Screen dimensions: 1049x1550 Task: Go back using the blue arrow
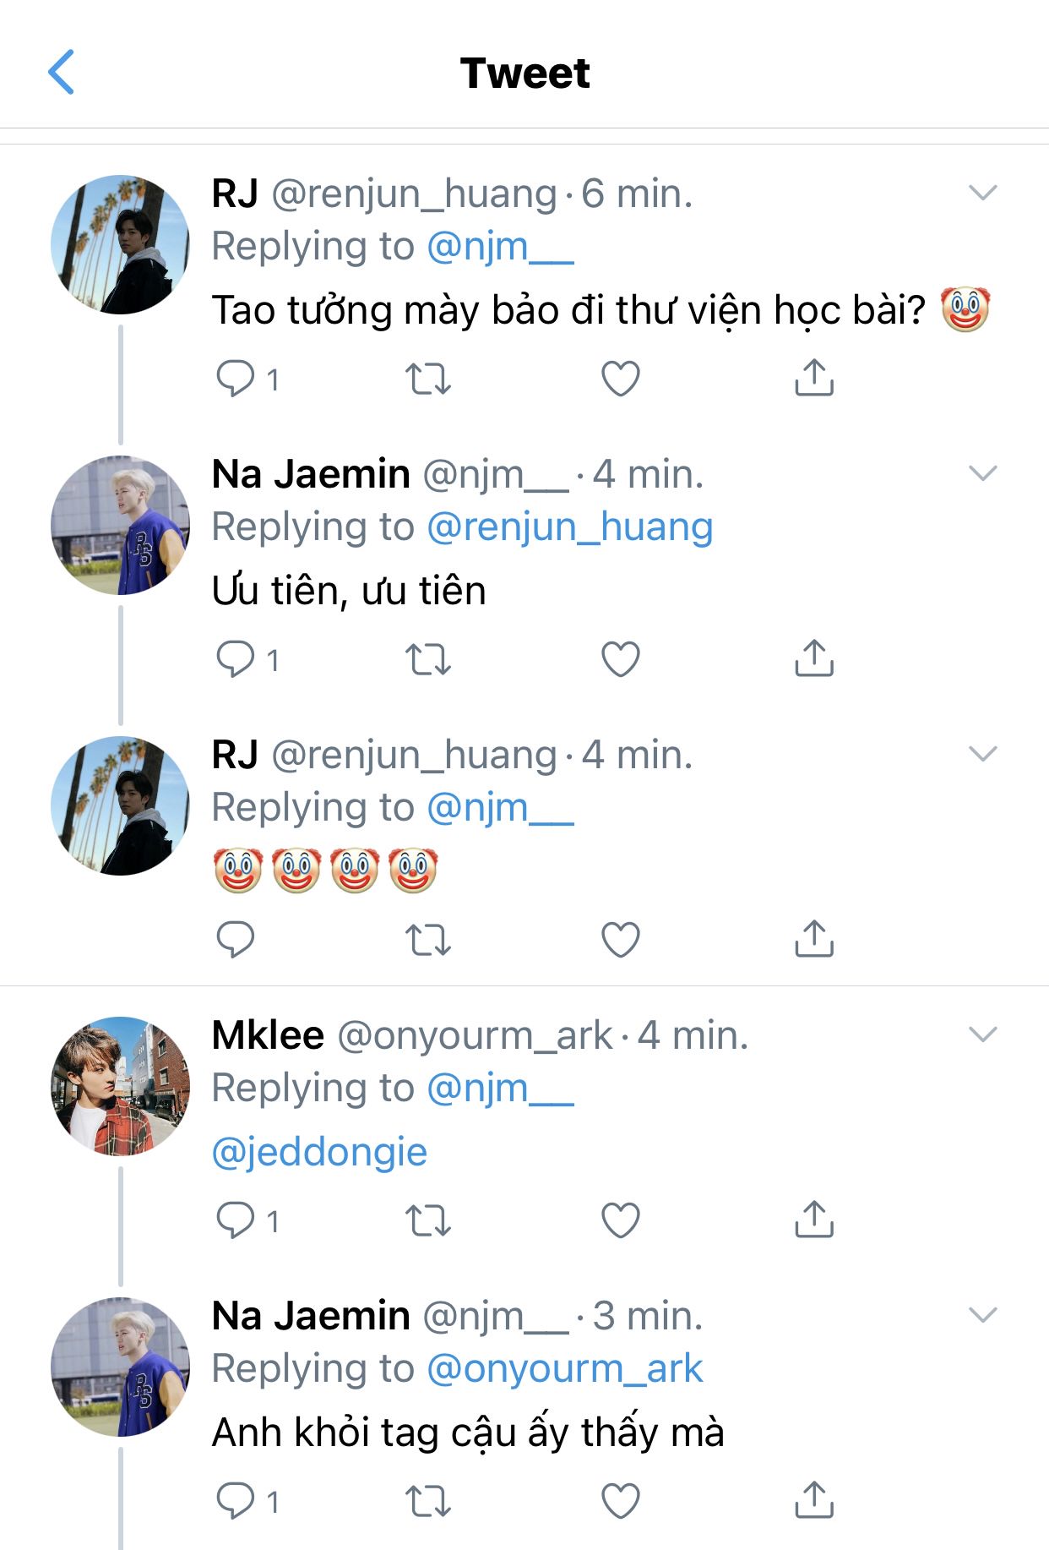(62, 72)
